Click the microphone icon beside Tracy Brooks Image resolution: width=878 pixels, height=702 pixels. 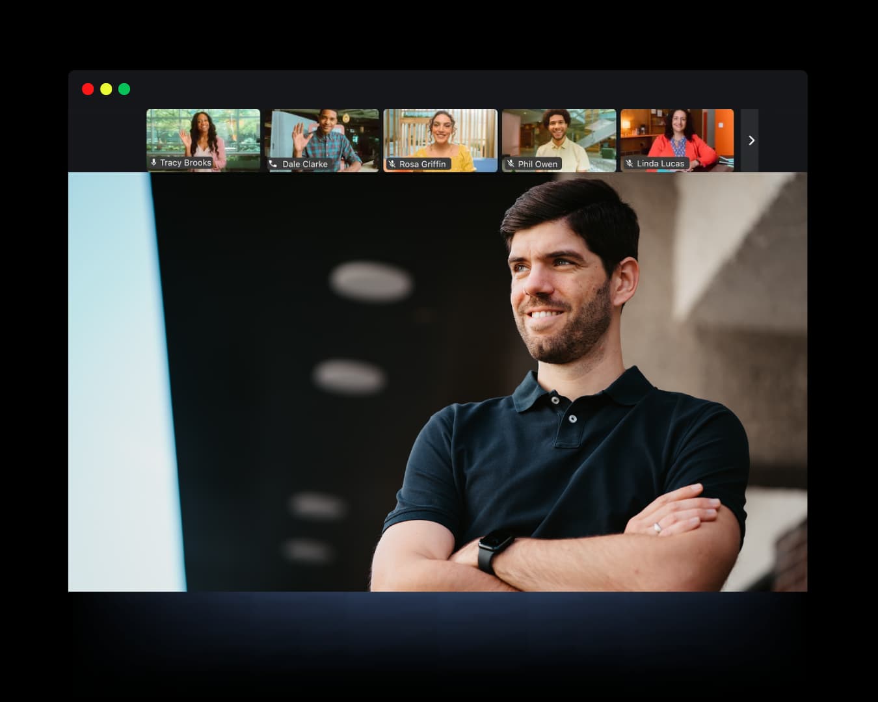click(153, 162)
